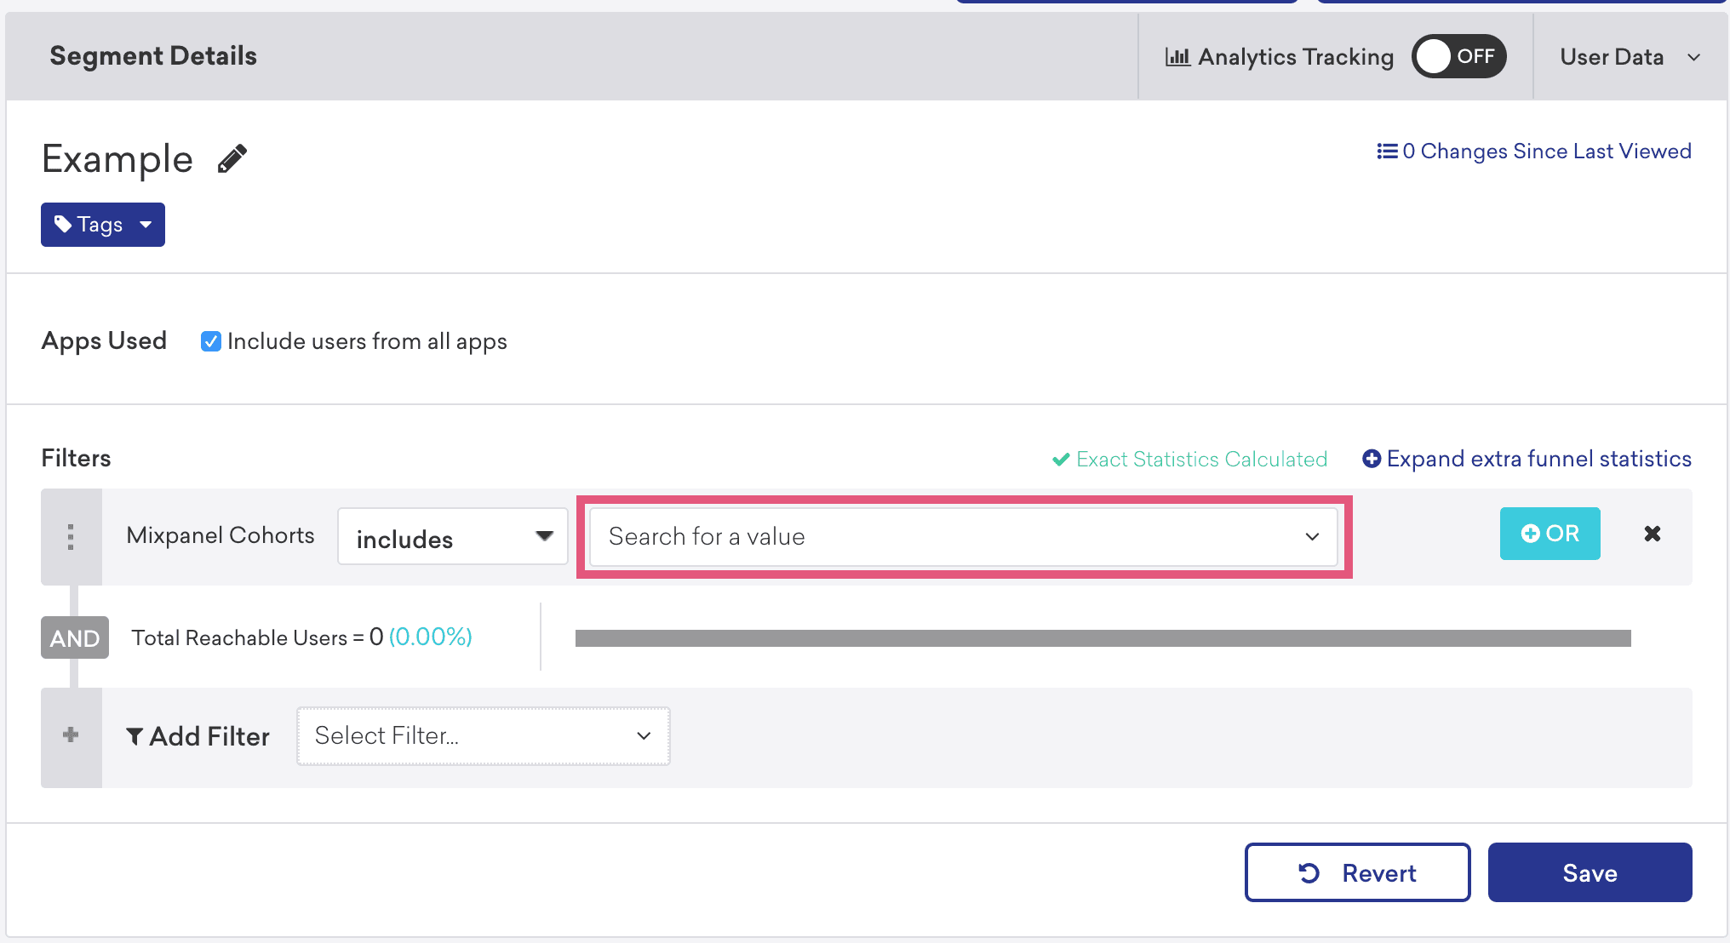Viewport: 1730px width, 943px height.
Task: Click the Changes Since Last Viewed list icon
Action: [x=1384, y=153]
